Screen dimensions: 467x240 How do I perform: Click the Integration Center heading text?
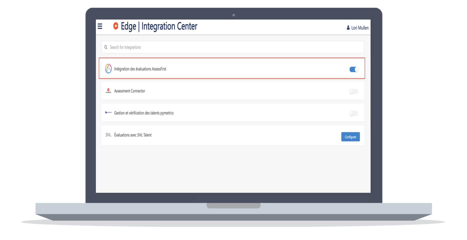pyautogui.click(x=169, y=26)
